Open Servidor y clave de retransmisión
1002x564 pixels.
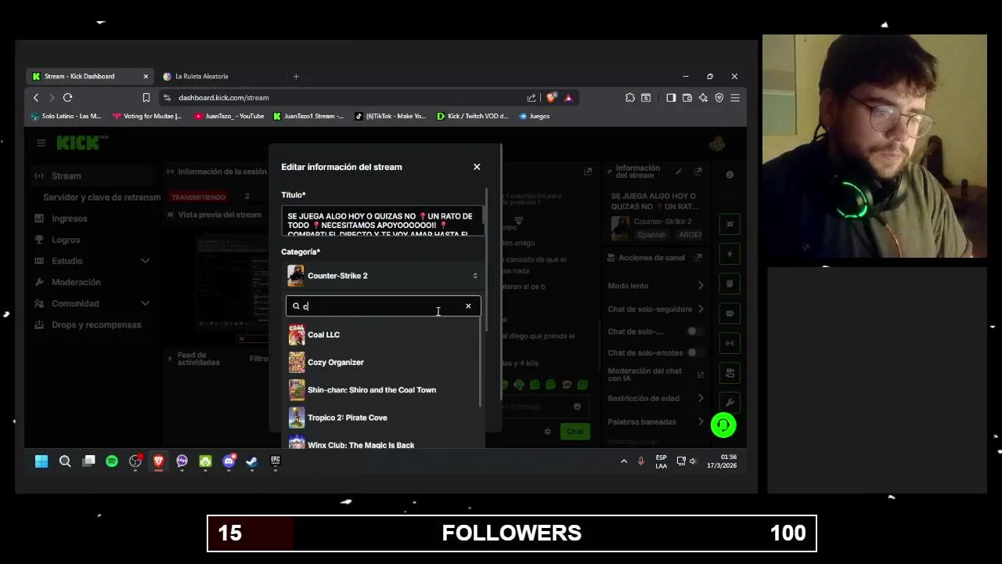coord(102,197)
